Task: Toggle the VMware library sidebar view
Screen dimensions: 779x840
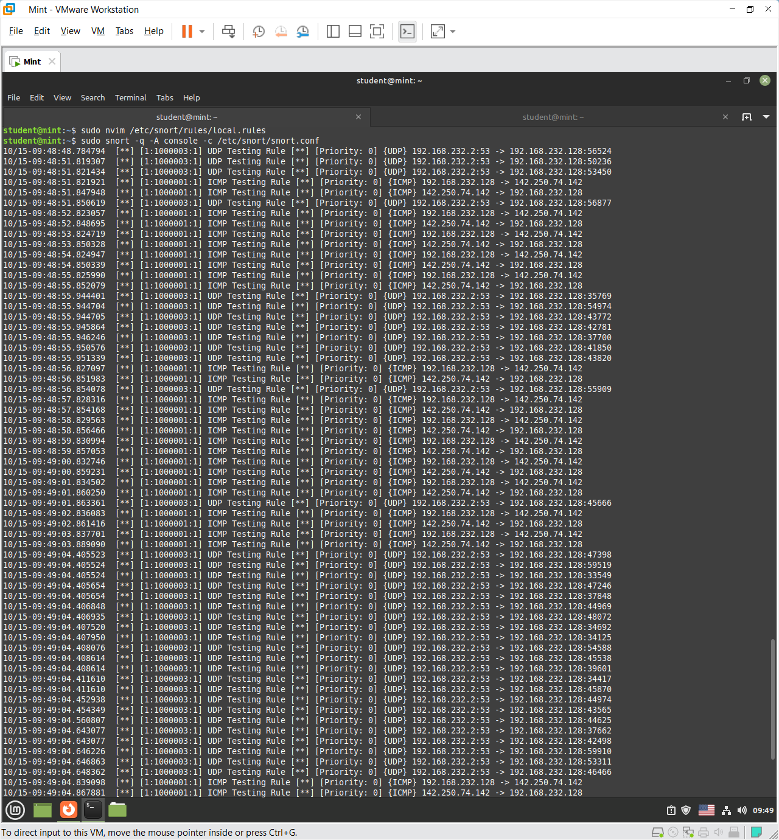Action: click(x=333, y=32)
